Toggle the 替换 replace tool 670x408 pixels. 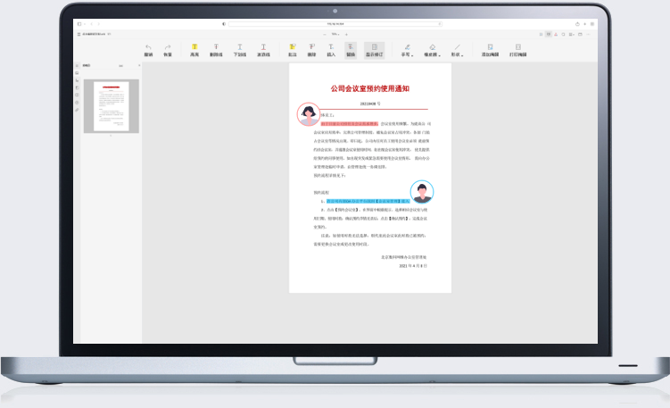click(351, 49)
